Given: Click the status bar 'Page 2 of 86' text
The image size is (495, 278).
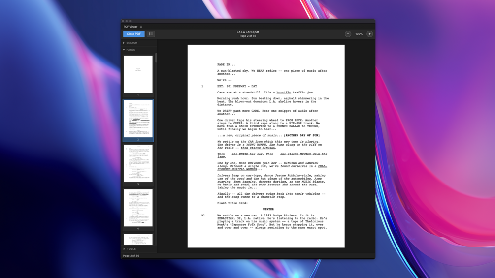Looking at the screenshot, I should [131, 256].
